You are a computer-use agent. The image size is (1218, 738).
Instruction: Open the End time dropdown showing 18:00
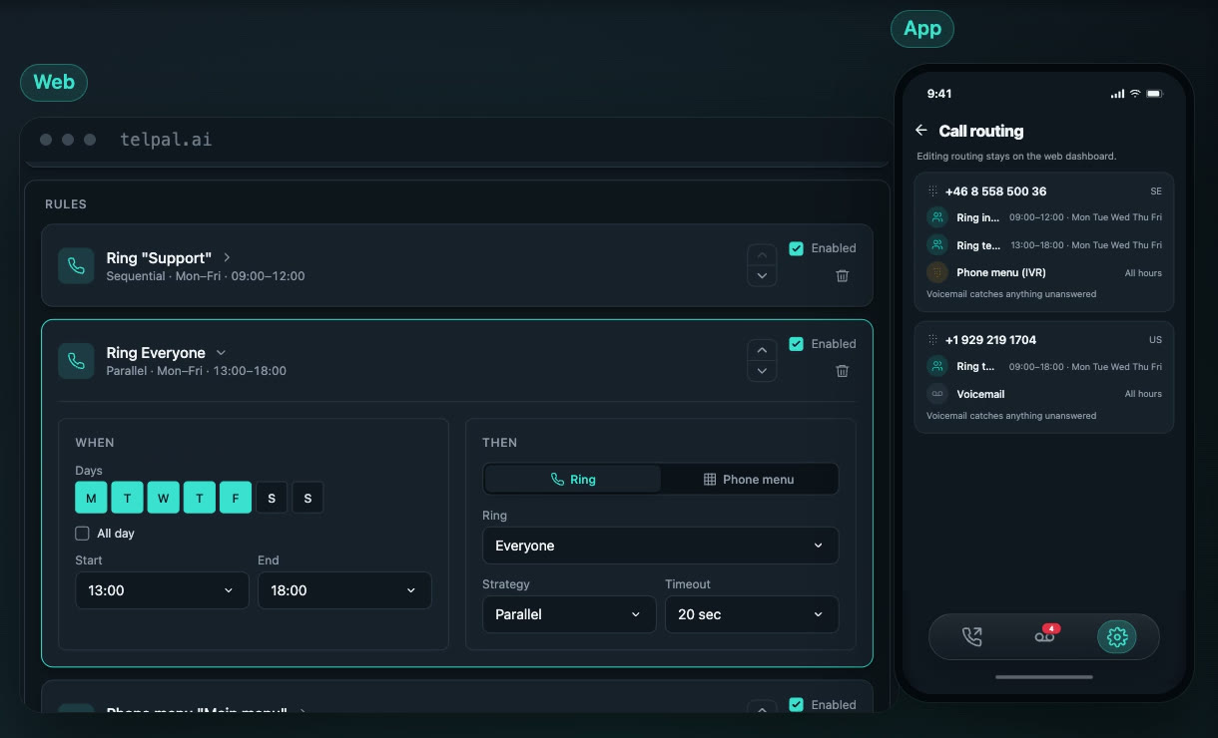[344, 590]
